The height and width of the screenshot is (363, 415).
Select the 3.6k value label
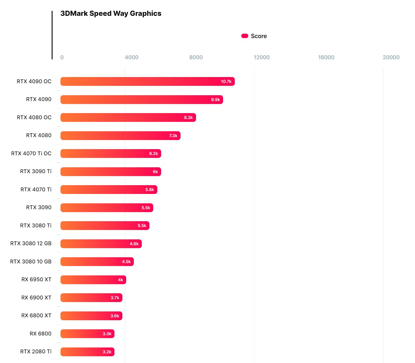click(x=115, y=316)
